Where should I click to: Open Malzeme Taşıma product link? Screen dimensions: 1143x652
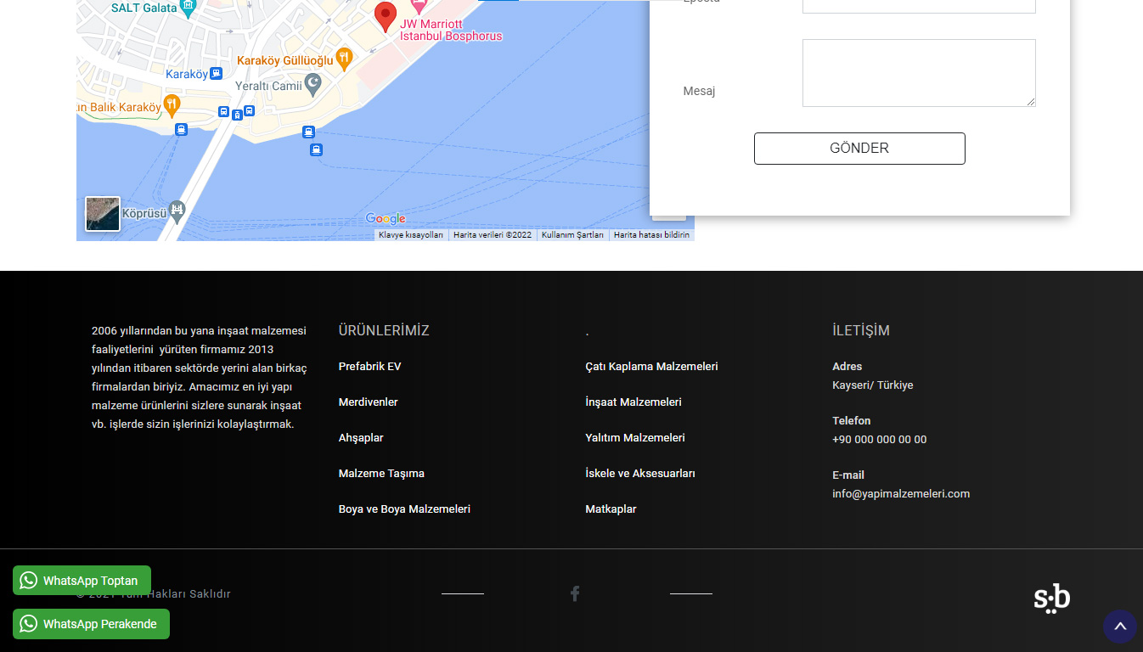381,474
